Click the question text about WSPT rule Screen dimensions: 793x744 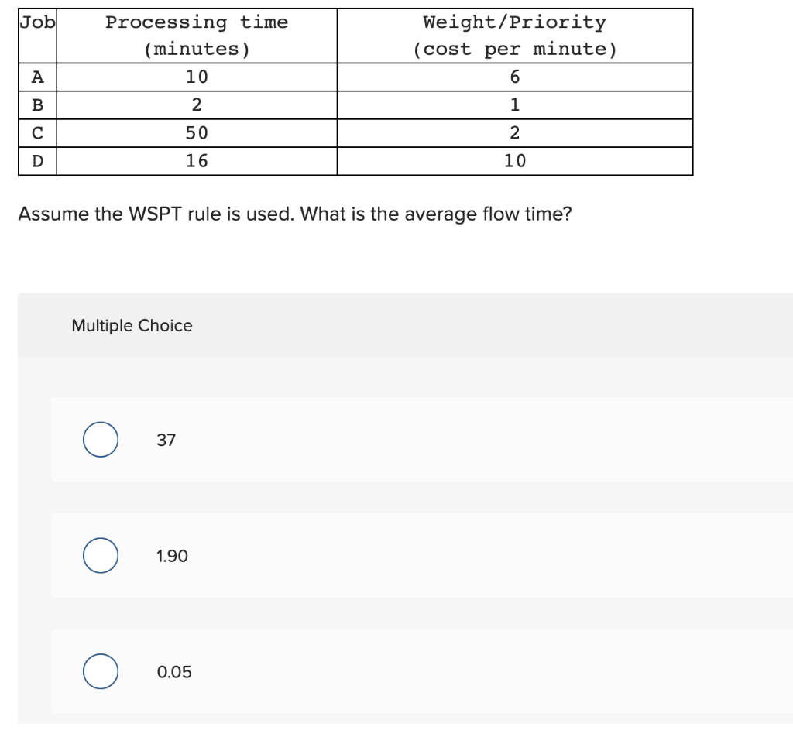pos(296,214)
